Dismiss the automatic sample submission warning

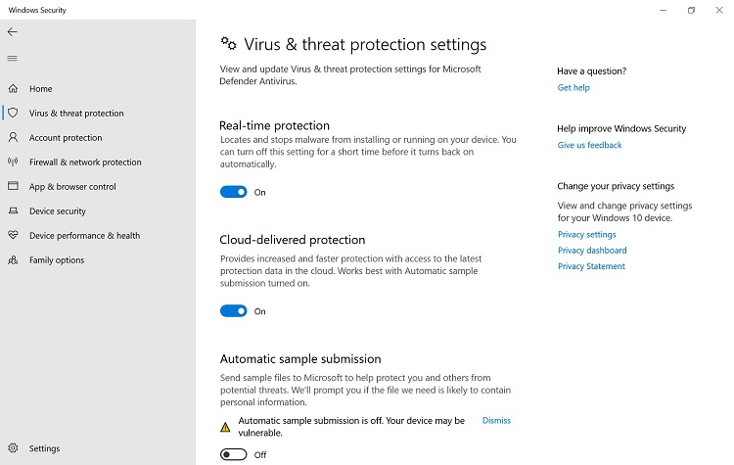[496, 421]
